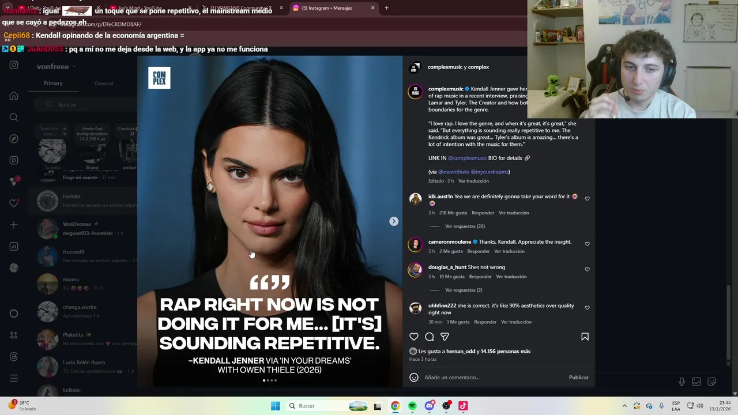Screen dimensions: 738x415
Task: Click the sticker icon in the message bar
Action: (711, 382)
